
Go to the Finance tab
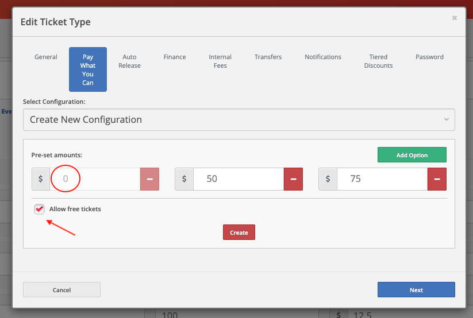coord(175,57)
